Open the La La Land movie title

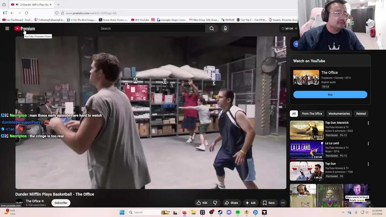(x=332, y=143)
